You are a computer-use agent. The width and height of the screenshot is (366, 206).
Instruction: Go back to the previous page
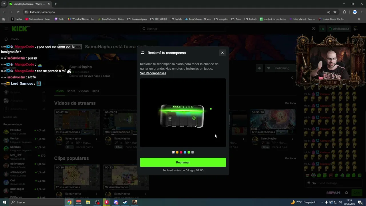coord(4,12)
